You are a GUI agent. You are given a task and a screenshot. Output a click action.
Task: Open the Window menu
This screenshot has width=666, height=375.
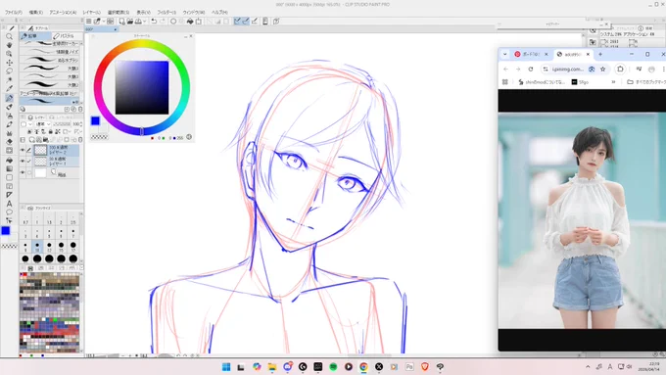point(194,13)
